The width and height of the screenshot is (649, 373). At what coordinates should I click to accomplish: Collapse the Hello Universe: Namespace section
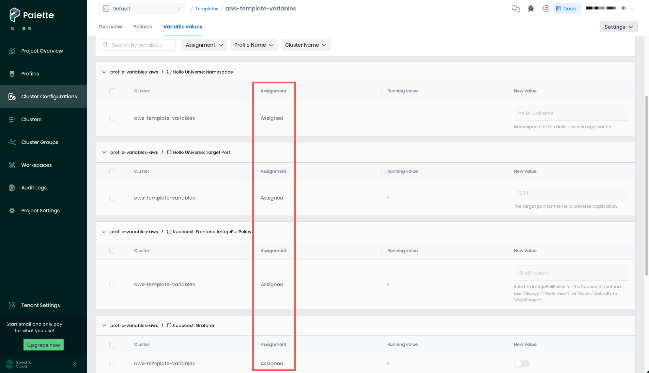pyautogui.click(x=104, y=72)
